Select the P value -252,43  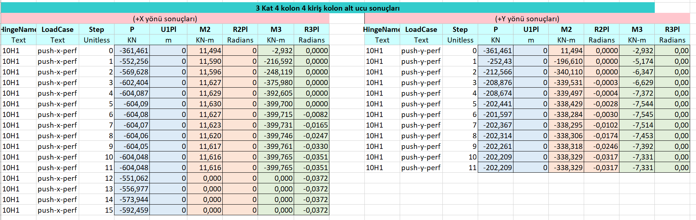495,61
